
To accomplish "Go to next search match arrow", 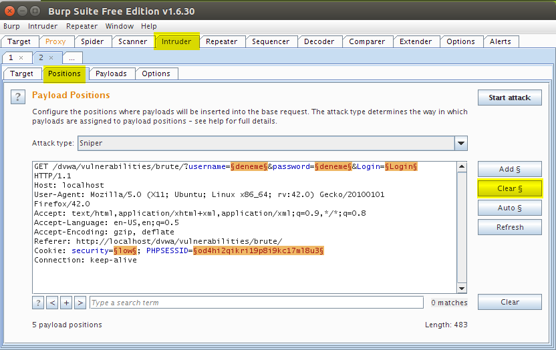I will tap(80, 303).
